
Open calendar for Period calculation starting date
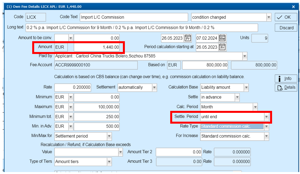point(222,47)
